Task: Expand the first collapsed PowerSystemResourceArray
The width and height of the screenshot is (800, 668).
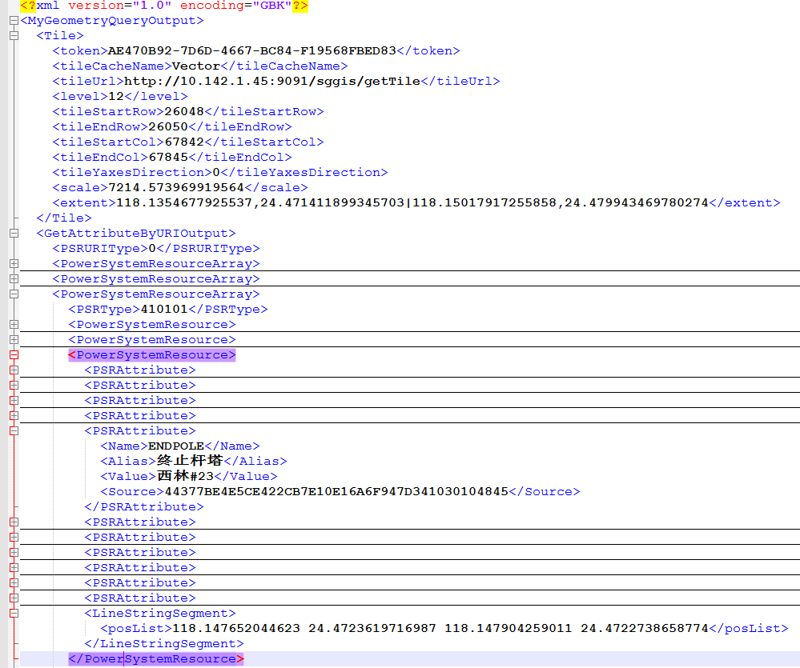Action: coord(14,264)
